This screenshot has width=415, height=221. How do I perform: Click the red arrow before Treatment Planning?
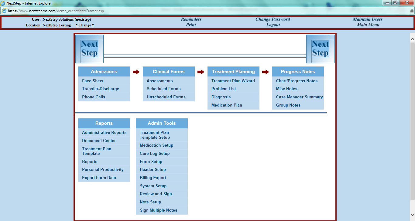click(x=201, y=72)
